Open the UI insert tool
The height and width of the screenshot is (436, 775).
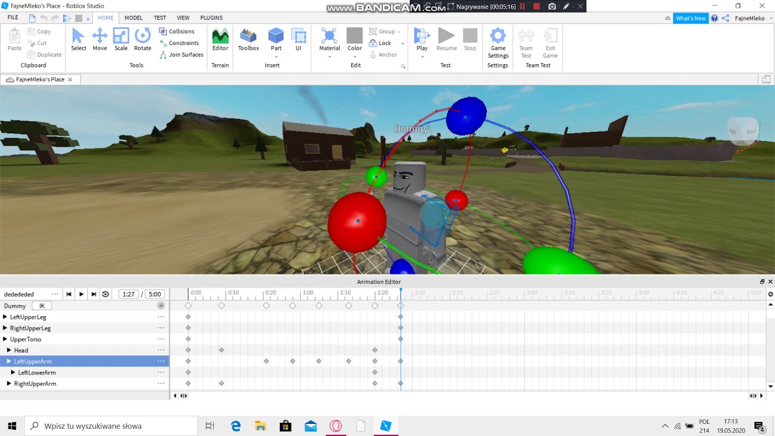tap(298, 39)
